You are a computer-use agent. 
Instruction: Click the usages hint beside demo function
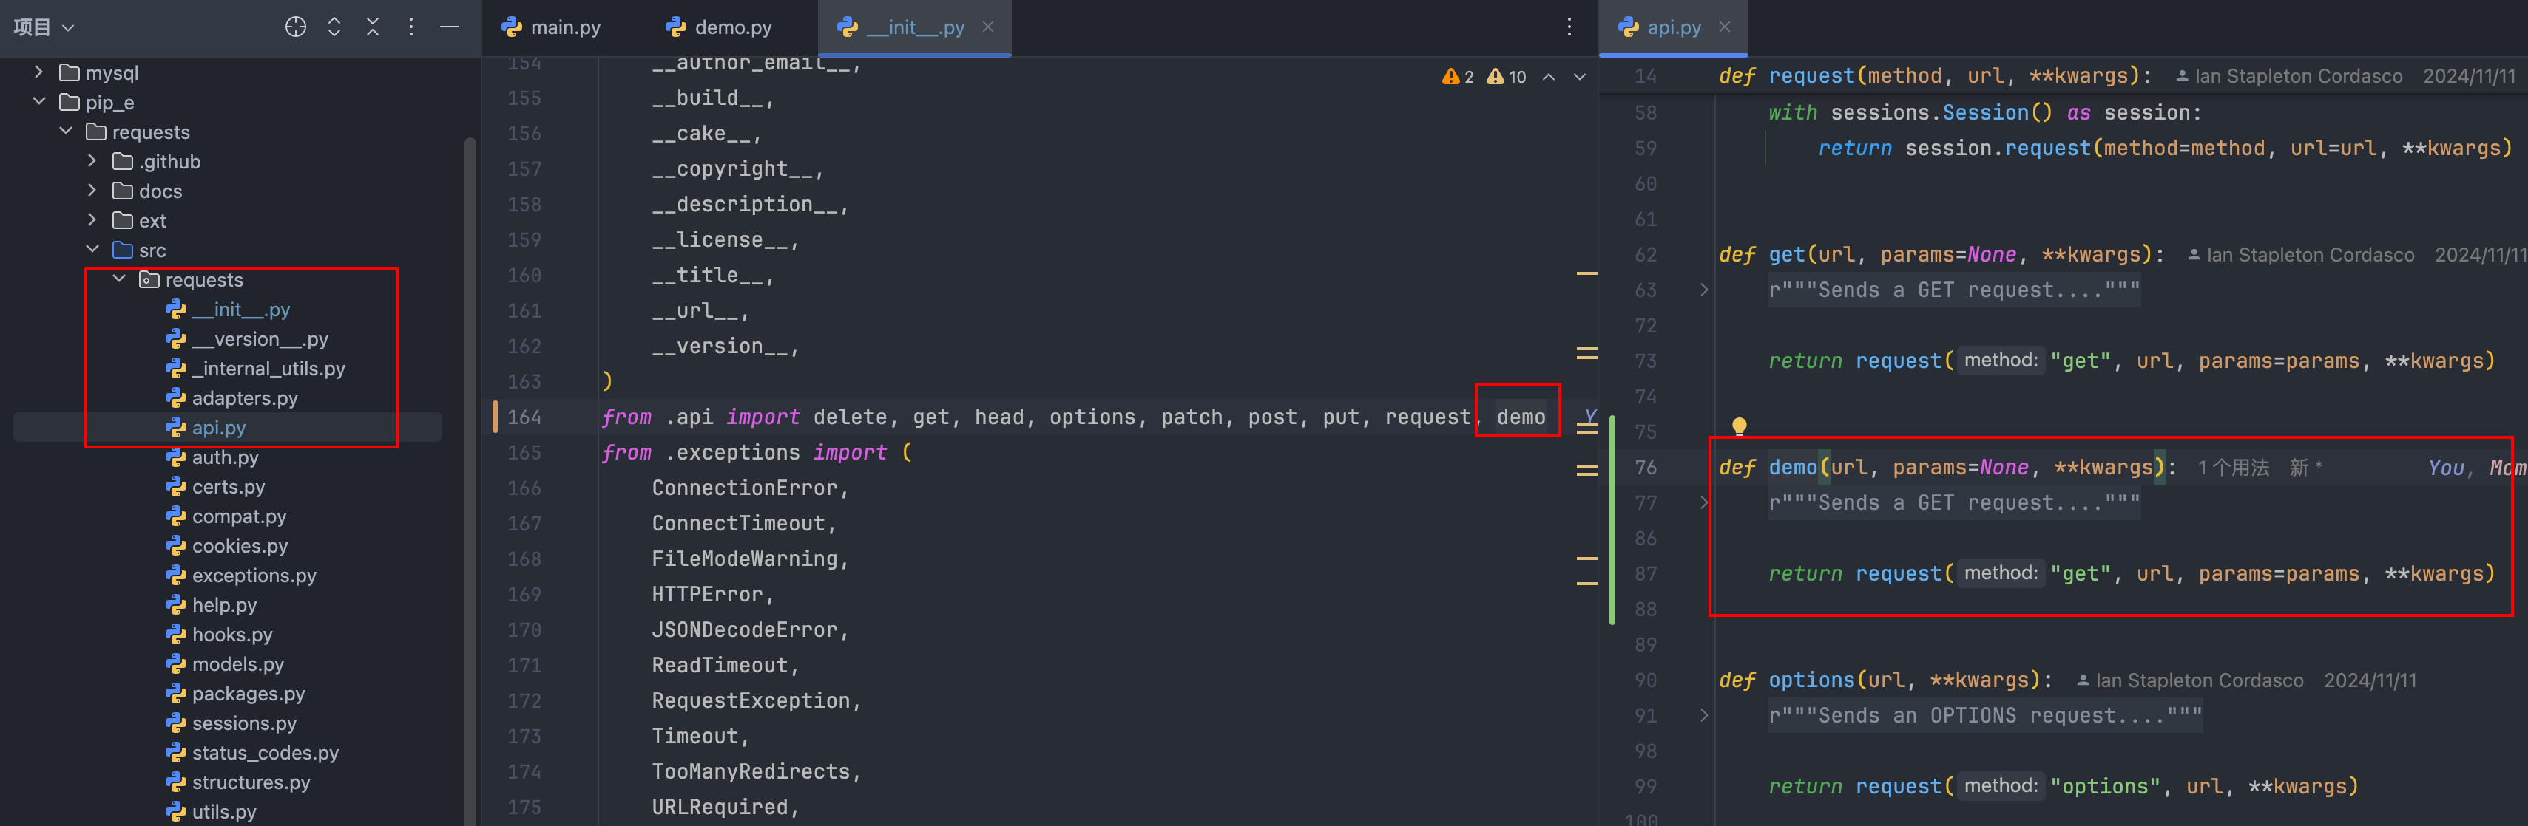click(2233, 468)
